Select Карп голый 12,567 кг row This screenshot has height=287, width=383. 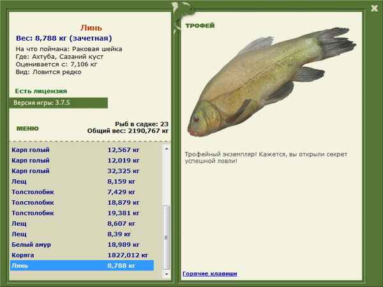coord(82,150)
